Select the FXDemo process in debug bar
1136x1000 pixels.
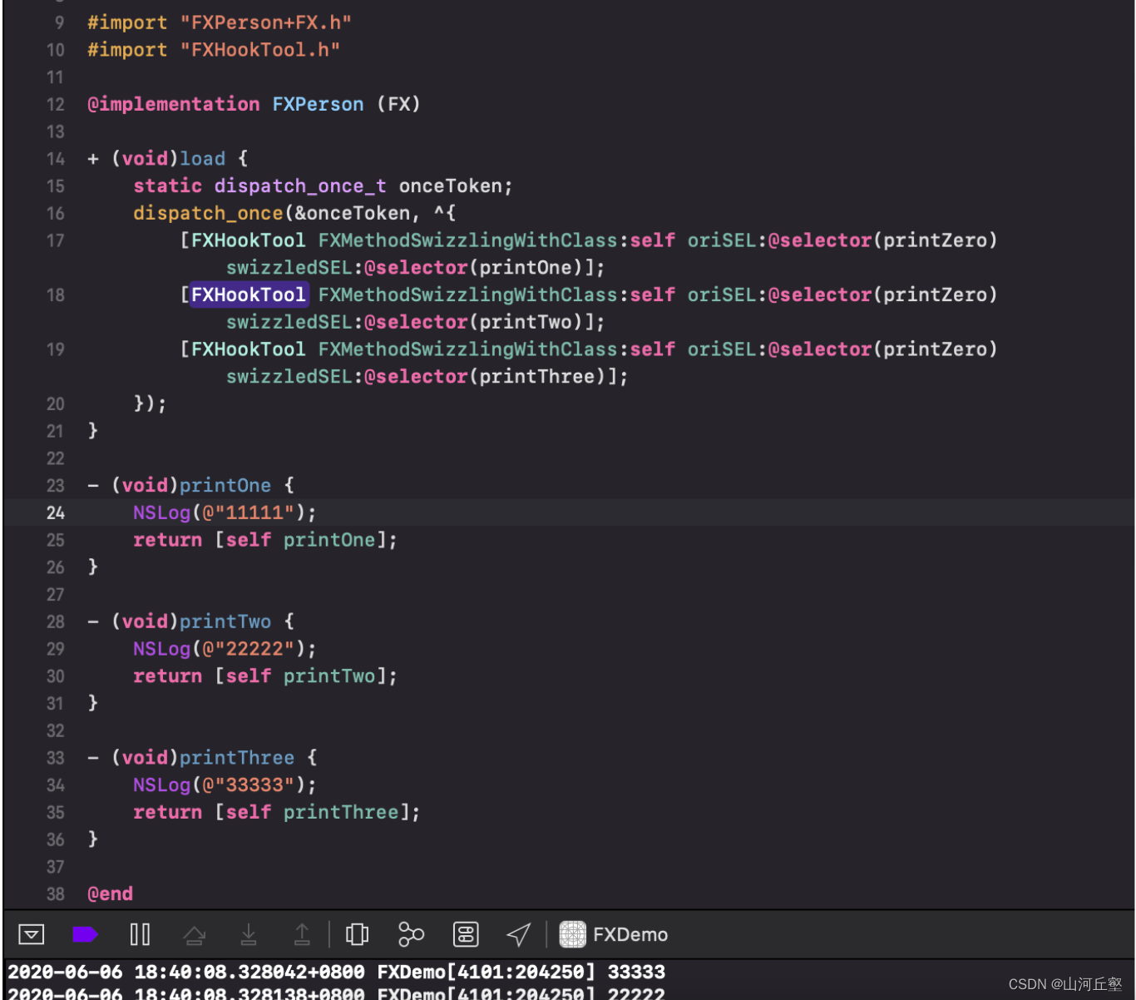click(x=614, y=934)
